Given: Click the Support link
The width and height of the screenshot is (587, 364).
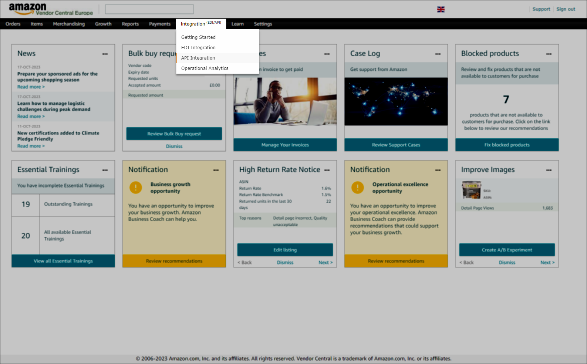Looking at the screenshot, I should coord(541,9).
